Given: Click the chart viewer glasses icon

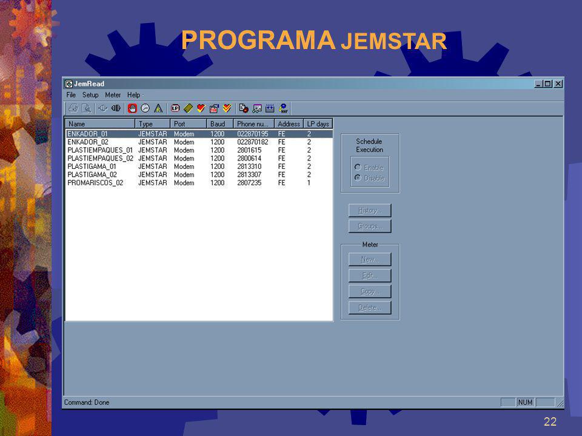Looking at the screenshot, I should (x=257, y=108).
